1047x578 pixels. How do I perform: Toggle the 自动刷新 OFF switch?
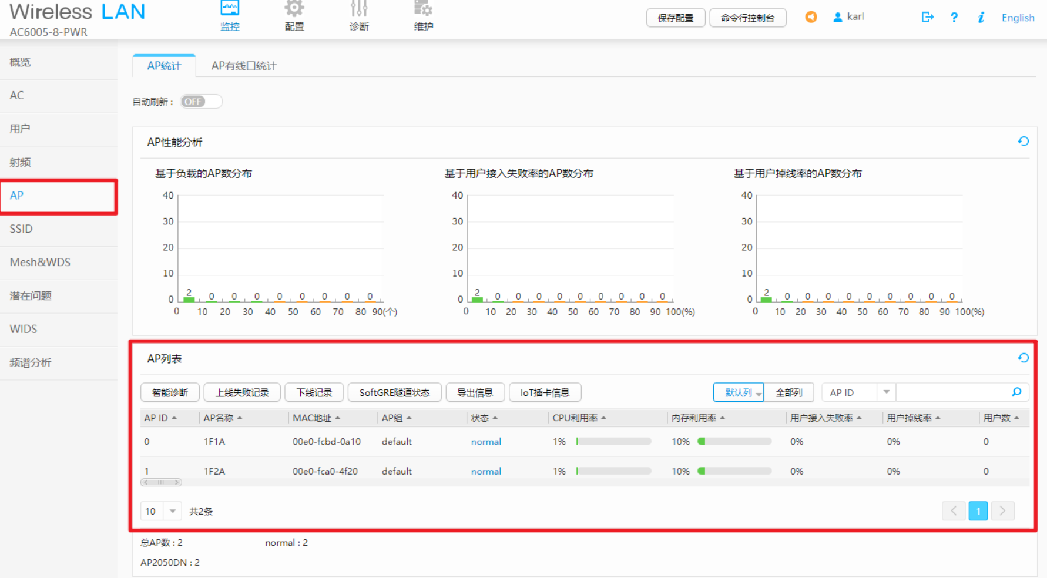(x=201, y=102)
